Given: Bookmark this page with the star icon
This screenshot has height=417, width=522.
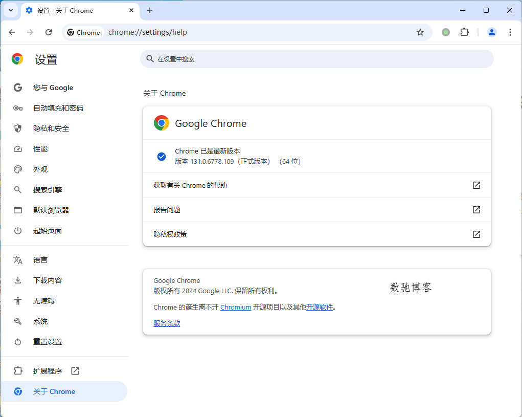Looking at the screenshot, I should pyautogui.click(x=420, y=32).
